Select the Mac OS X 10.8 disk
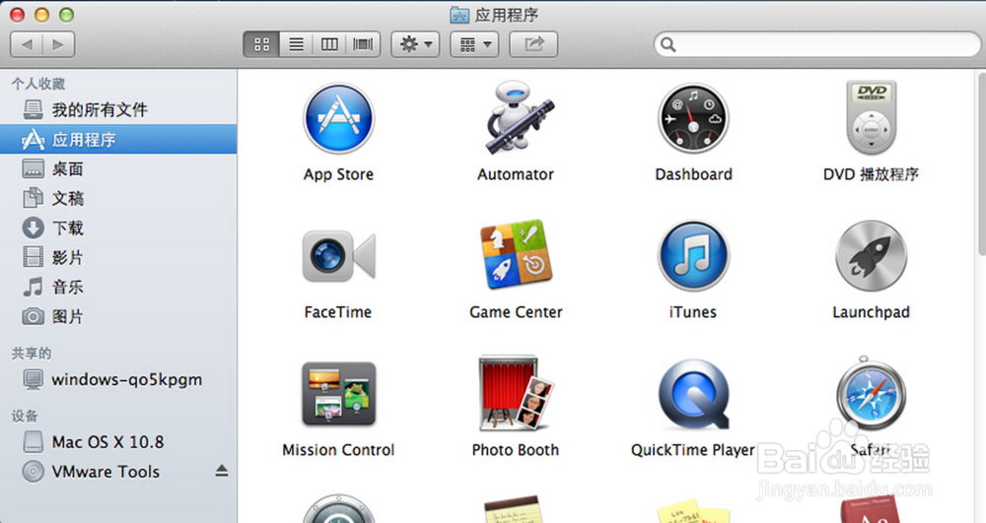 point(118,442)
